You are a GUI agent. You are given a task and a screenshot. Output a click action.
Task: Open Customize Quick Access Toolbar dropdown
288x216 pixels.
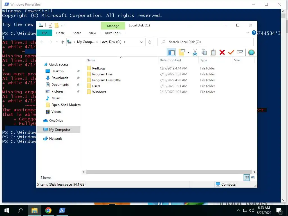click(62, 26)
